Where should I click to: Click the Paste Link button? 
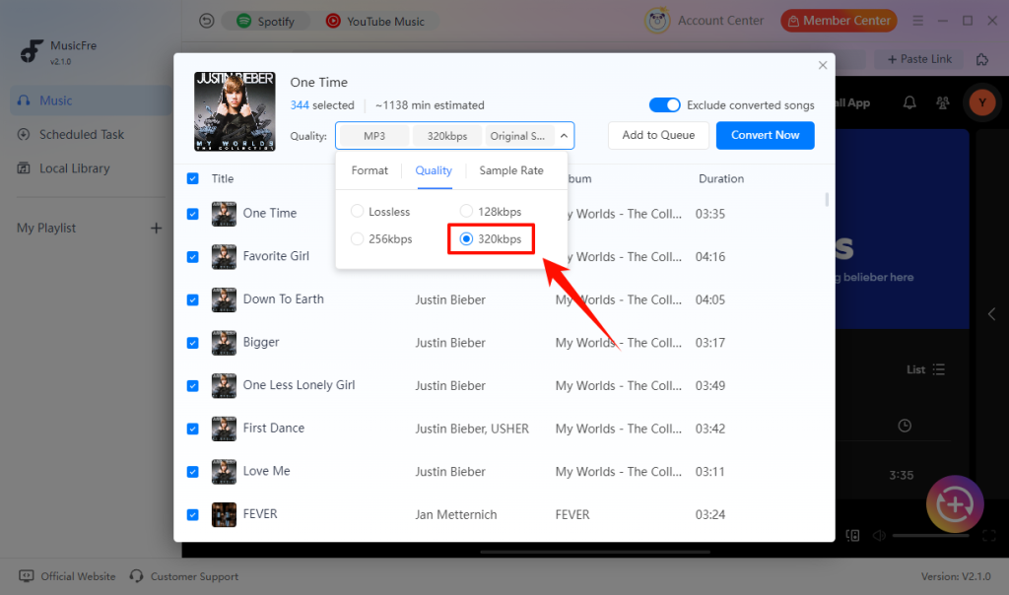(919, 59)
